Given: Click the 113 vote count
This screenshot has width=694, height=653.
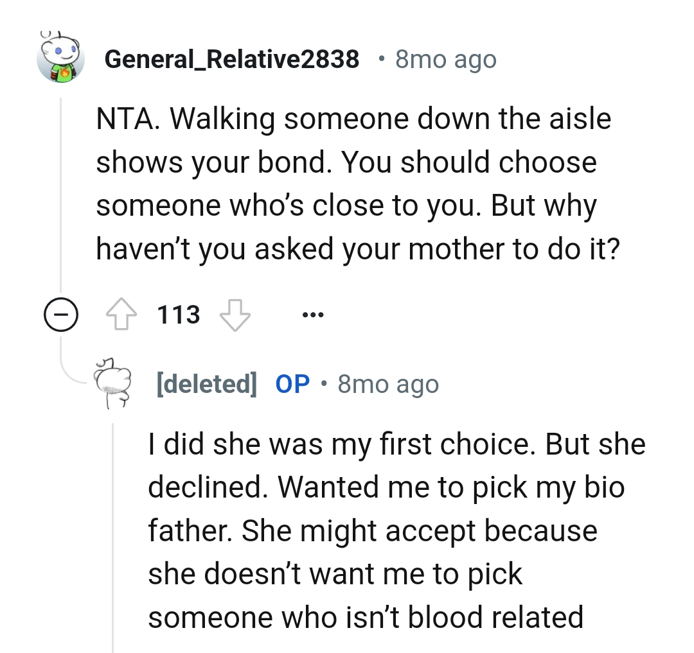Looking at the screenshot, I should (177, 314).
